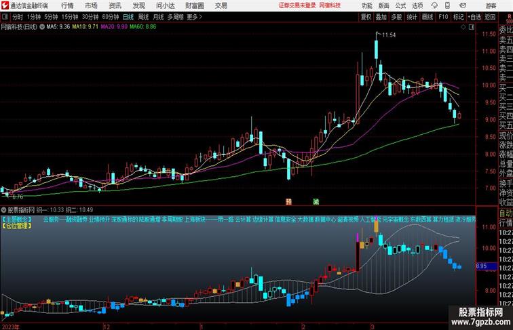Click the mobile phone icon
The height and width of the screenshot is (330, 513).
coord(448,5)
